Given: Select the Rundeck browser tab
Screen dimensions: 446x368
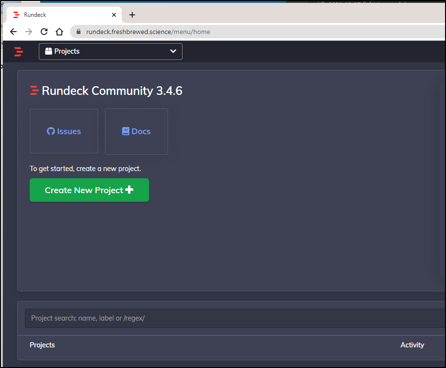Looking at the screenshot, I should coord(64,15).
